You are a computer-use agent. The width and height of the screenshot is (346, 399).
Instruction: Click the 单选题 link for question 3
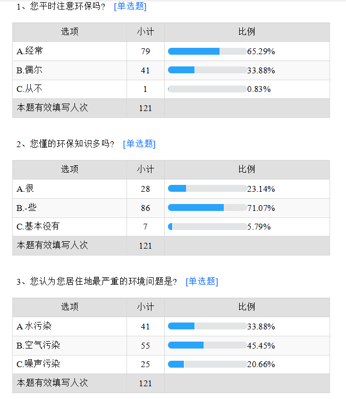[202, 282]
